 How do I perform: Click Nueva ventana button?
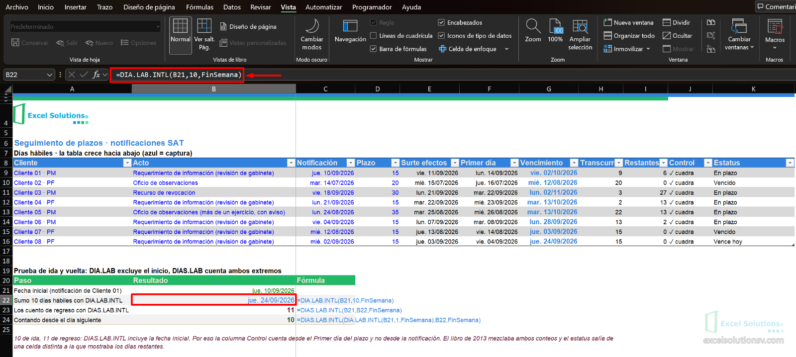coord(628,22)
